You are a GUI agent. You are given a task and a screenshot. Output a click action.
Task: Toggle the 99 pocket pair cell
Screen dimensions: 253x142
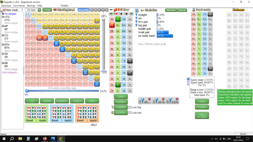56,43
